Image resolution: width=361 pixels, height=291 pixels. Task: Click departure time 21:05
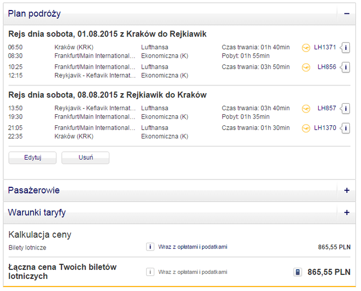(x=16, y=128)
